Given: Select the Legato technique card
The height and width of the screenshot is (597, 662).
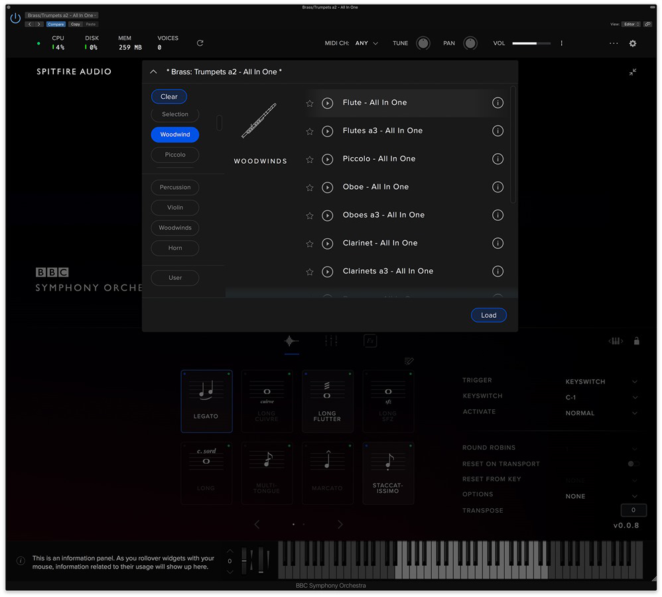Looking at the screenshot, I should click(x=206, y=401).
